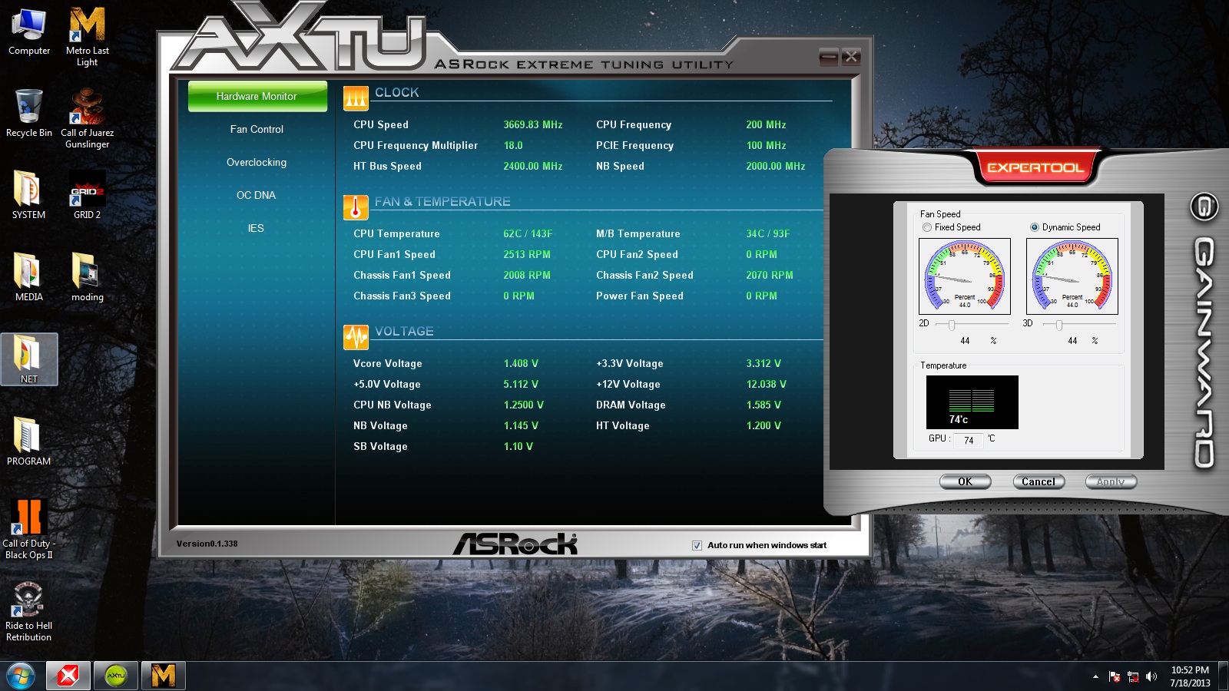Click the AXTU taskbar icon
This screenshot has height=691, width=1229.
coord(116,676)
